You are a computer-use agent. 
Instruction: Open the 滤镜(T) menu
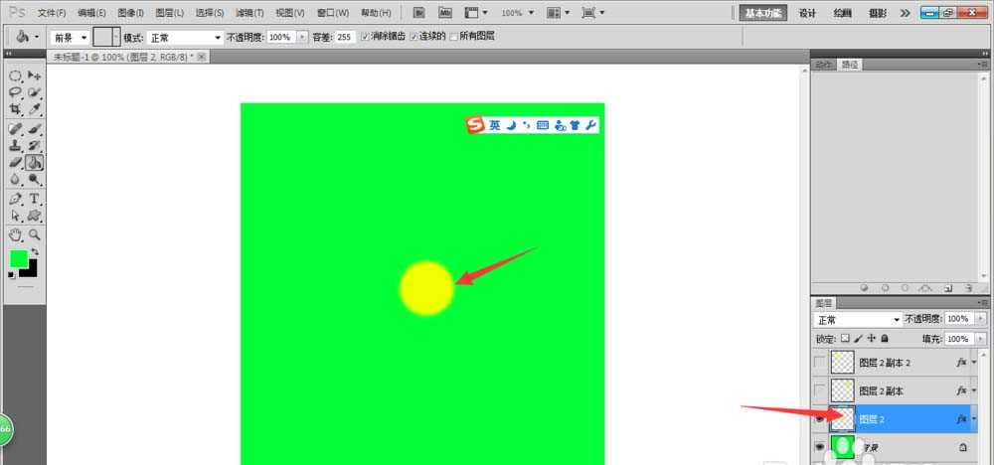pos(250,13)
